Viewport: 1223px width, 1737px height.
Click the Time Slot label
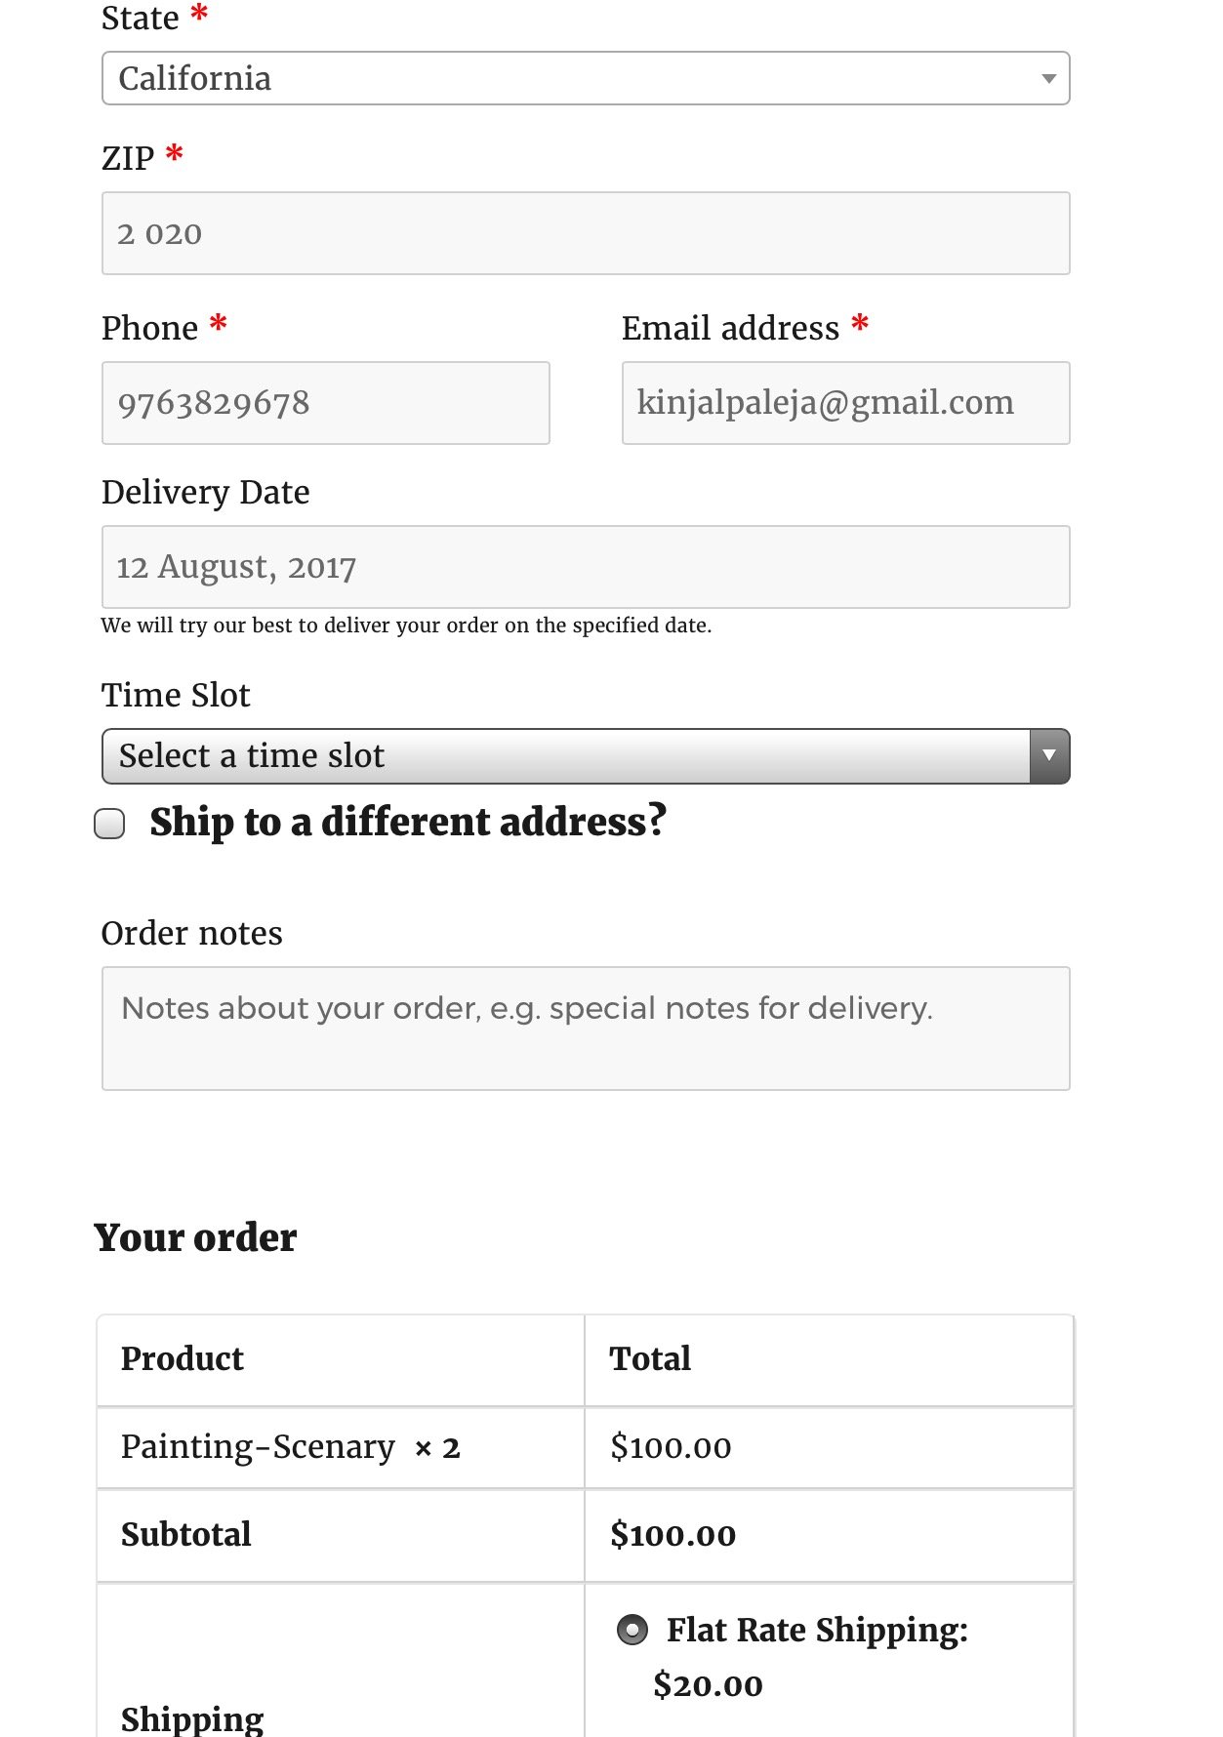click(x=176, y=695)
